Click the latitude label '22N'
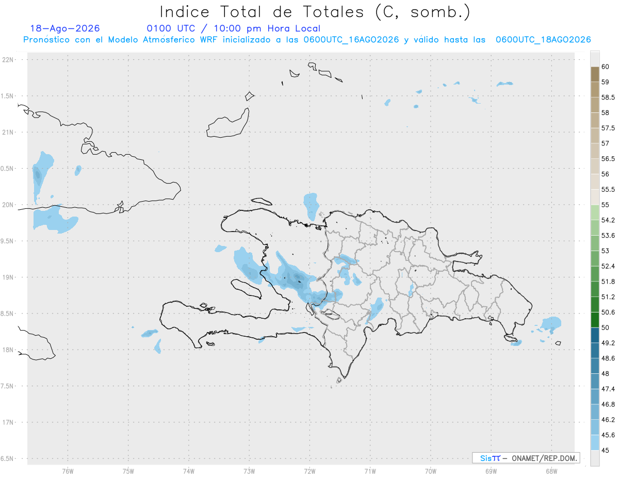The image size is (619, 478). (8, 60)
